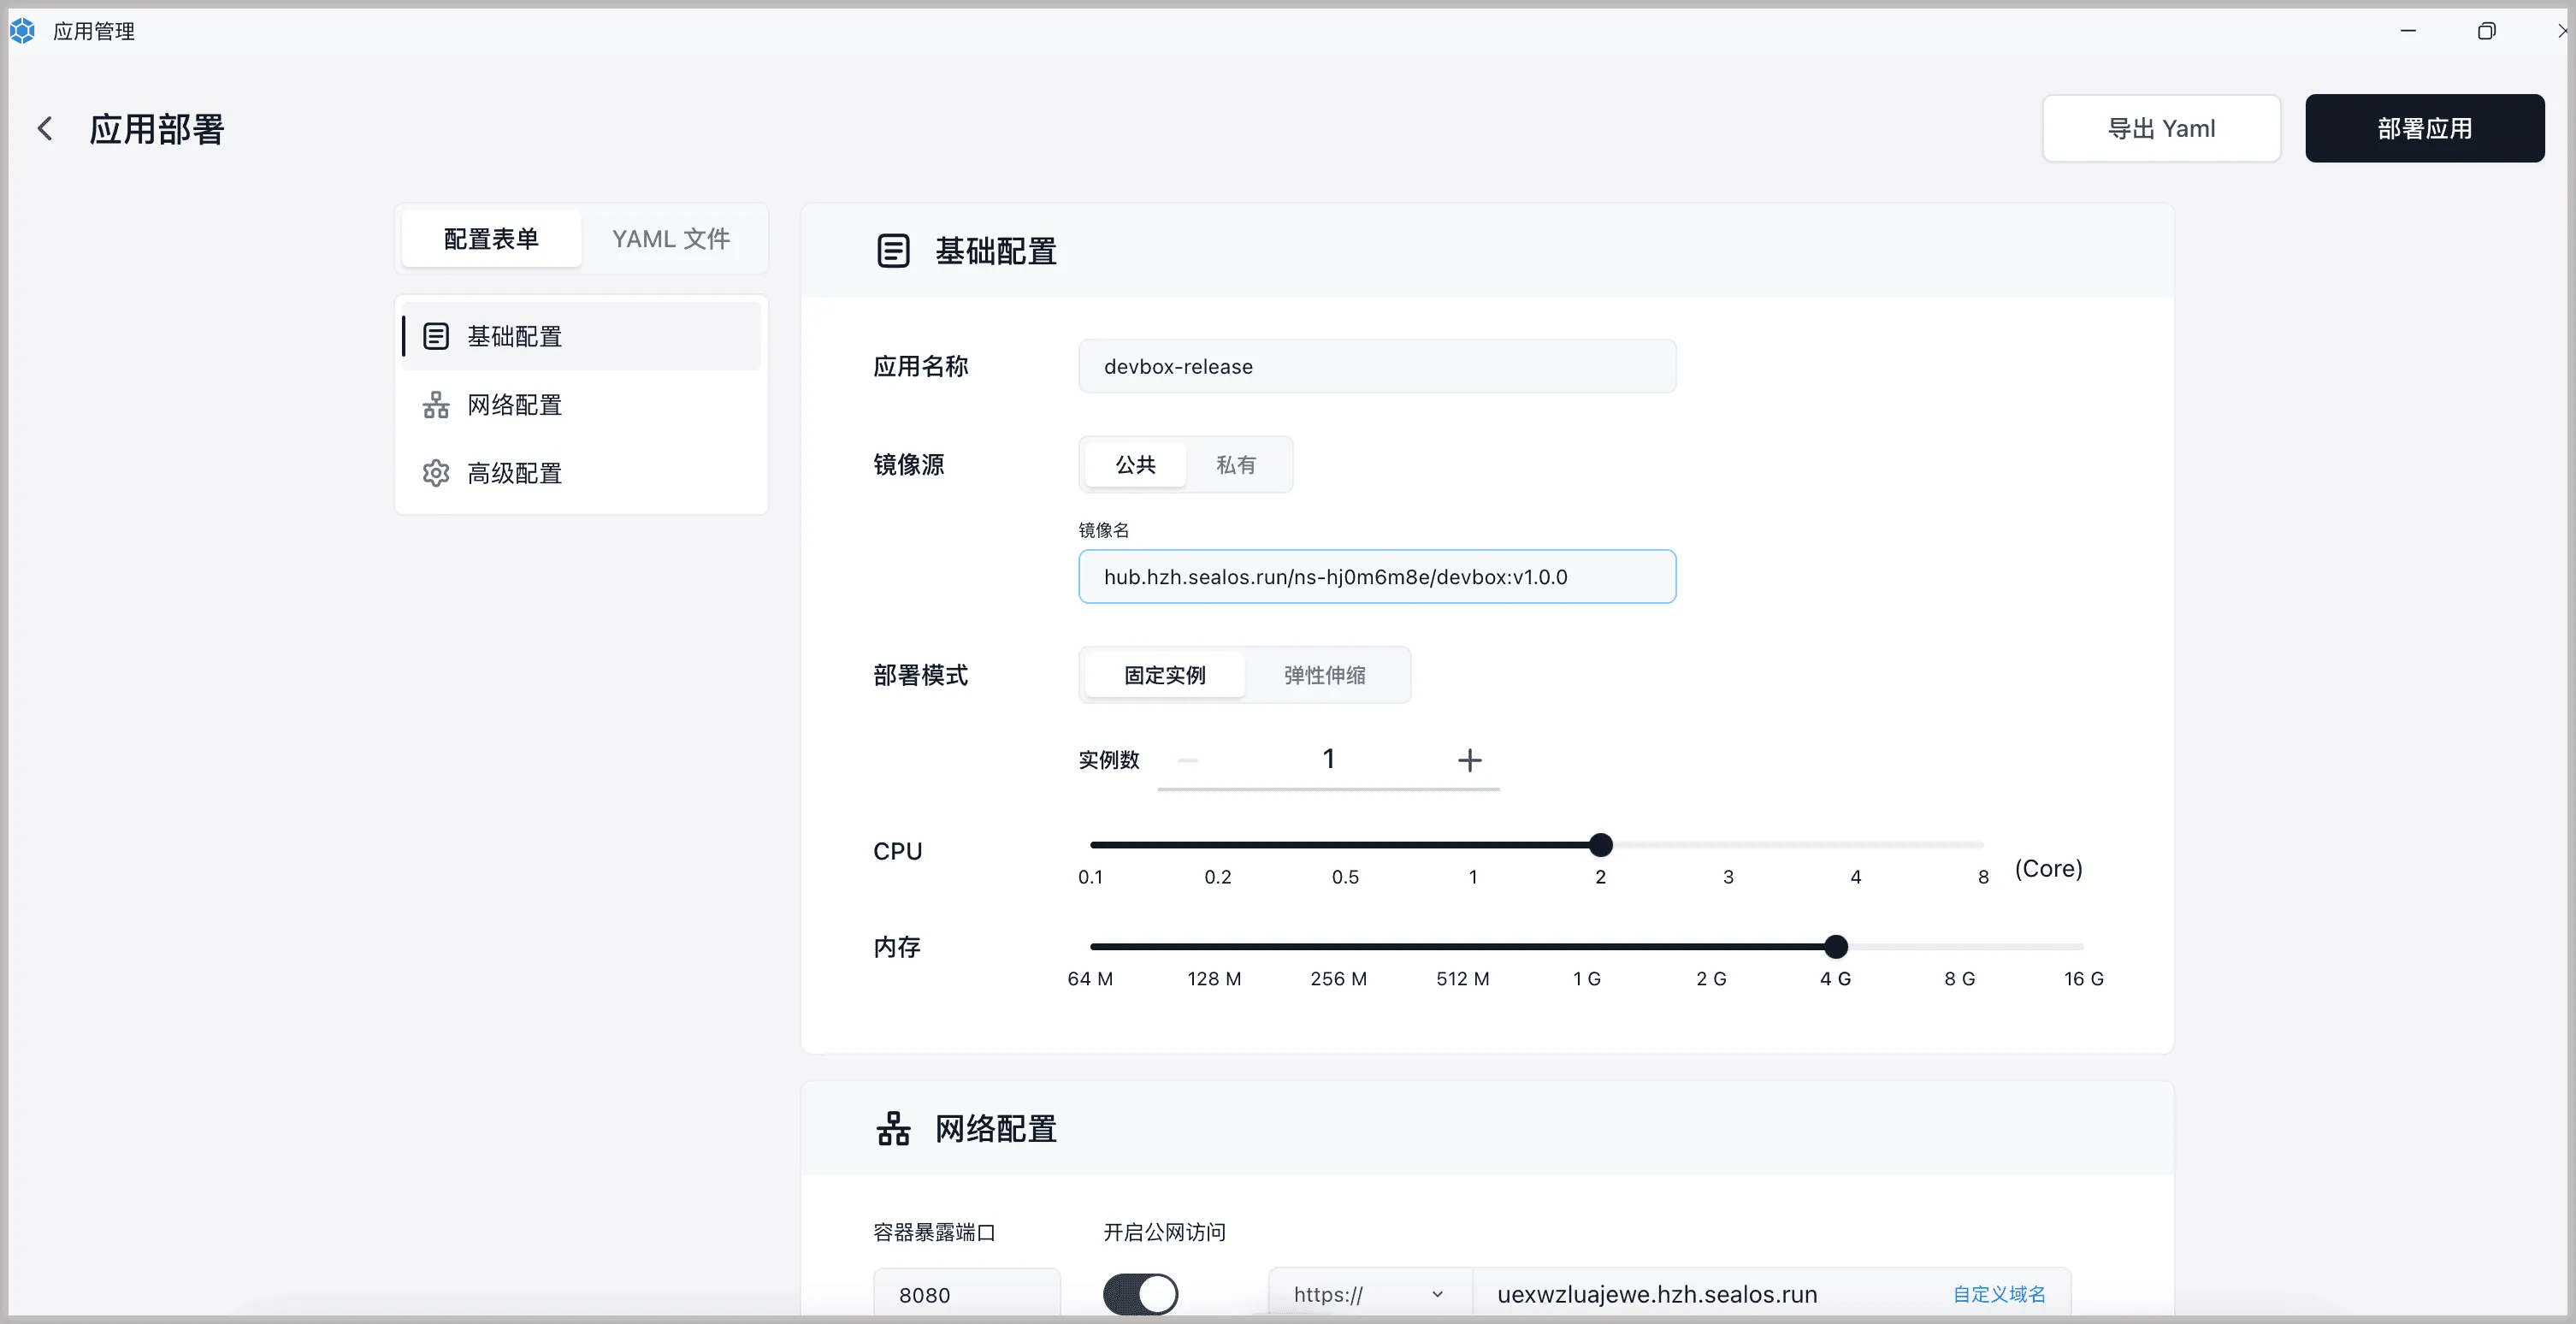
Task: Open the https:// protocol dropdown
Action: point(1368,1294)
